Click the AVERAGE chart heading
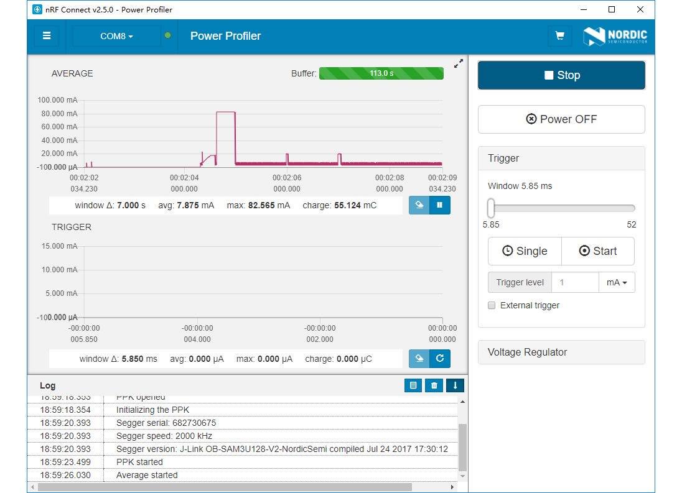 coord(72,73)
